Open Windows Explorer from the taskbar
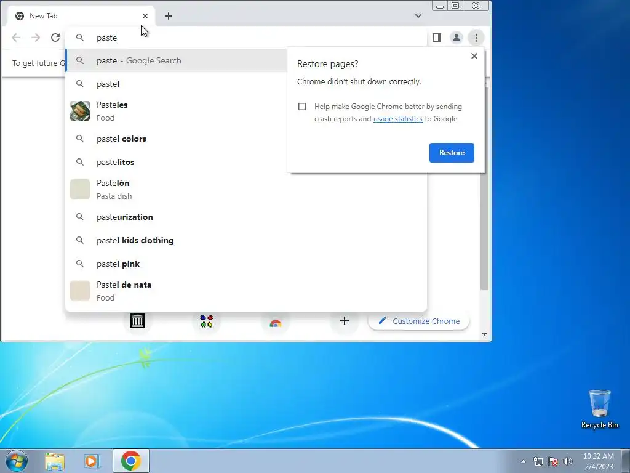630x473 pixels. point(55,461)
